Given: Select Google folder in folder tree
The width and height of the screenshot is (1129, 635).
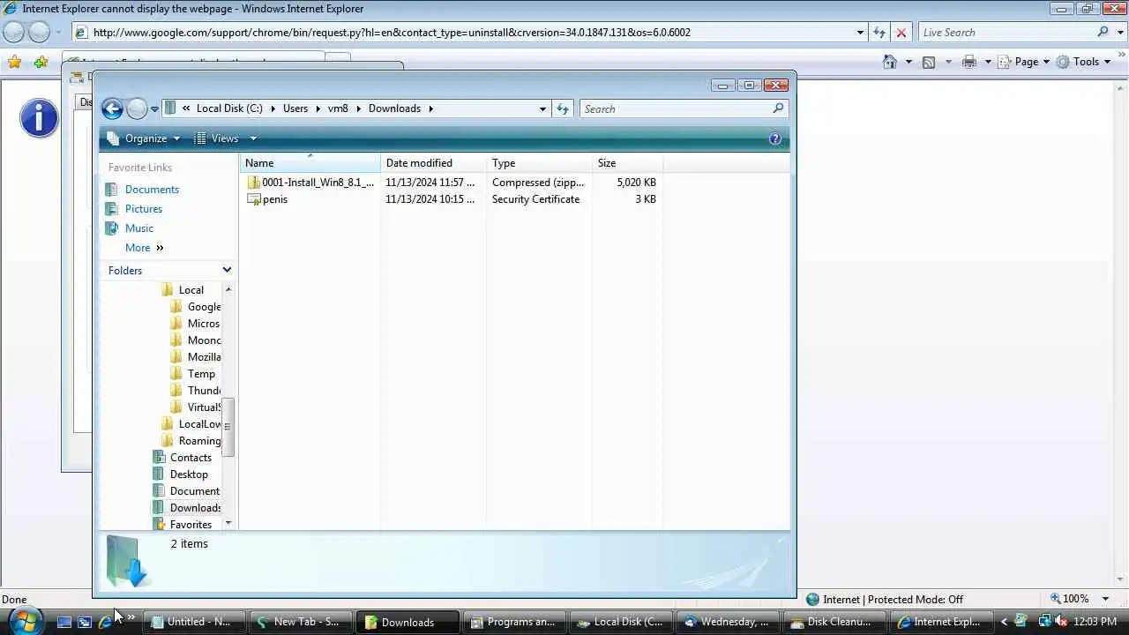Looking at the screenshot, I should pos(204,307).
